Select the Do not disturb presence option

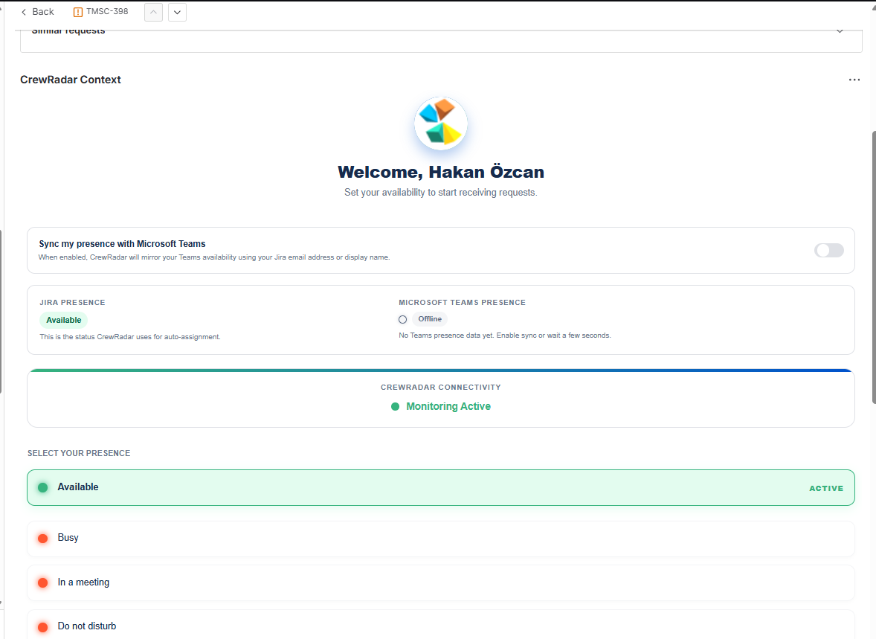point(441,625)
